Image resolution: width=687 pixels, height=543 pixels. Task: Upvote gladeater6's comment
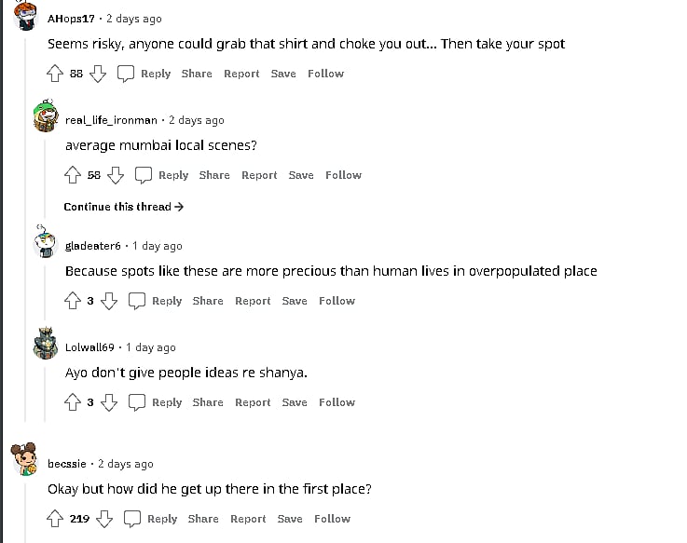(73, 301)
